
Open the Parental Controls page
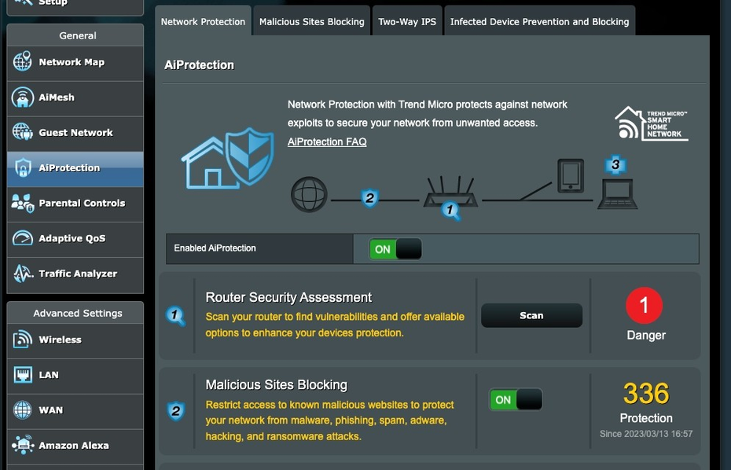[75, 204]
